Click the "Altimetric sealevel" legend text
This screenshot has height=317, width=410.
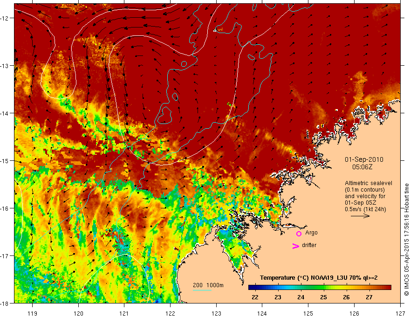(x=369, y=183)
